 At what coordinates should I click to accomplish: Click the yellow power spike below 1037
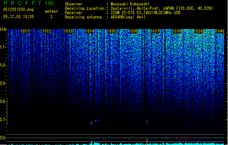pyautogui.click(x=147, y=142)
